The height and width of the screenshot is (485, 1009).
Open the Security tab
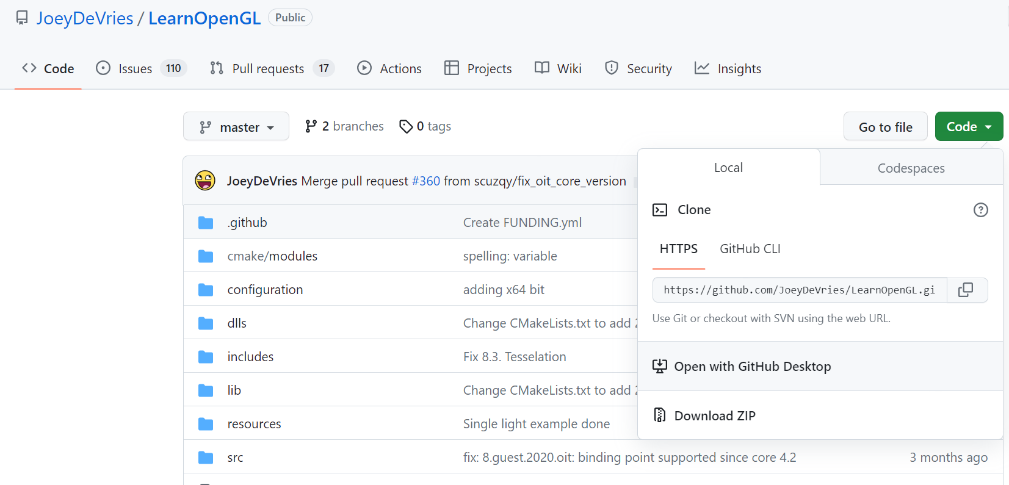click(x=638, y=68)
